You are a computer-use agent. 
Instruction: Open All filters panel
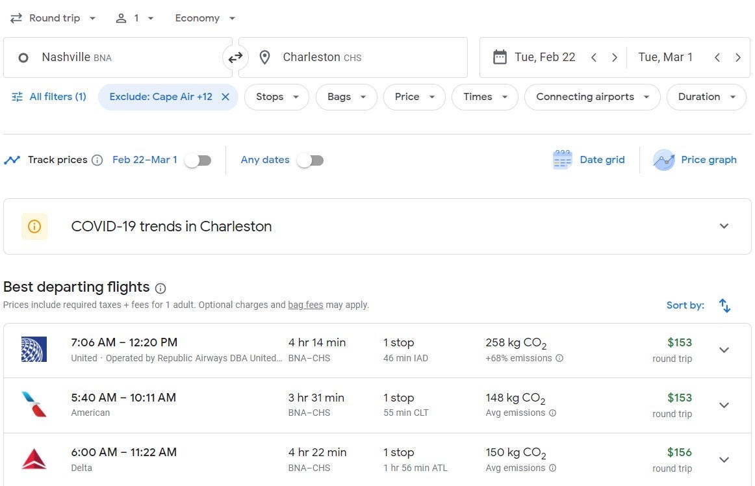tap(49, 97)
